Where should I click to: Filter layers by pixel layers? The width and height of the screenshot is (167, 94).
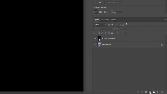109,25
